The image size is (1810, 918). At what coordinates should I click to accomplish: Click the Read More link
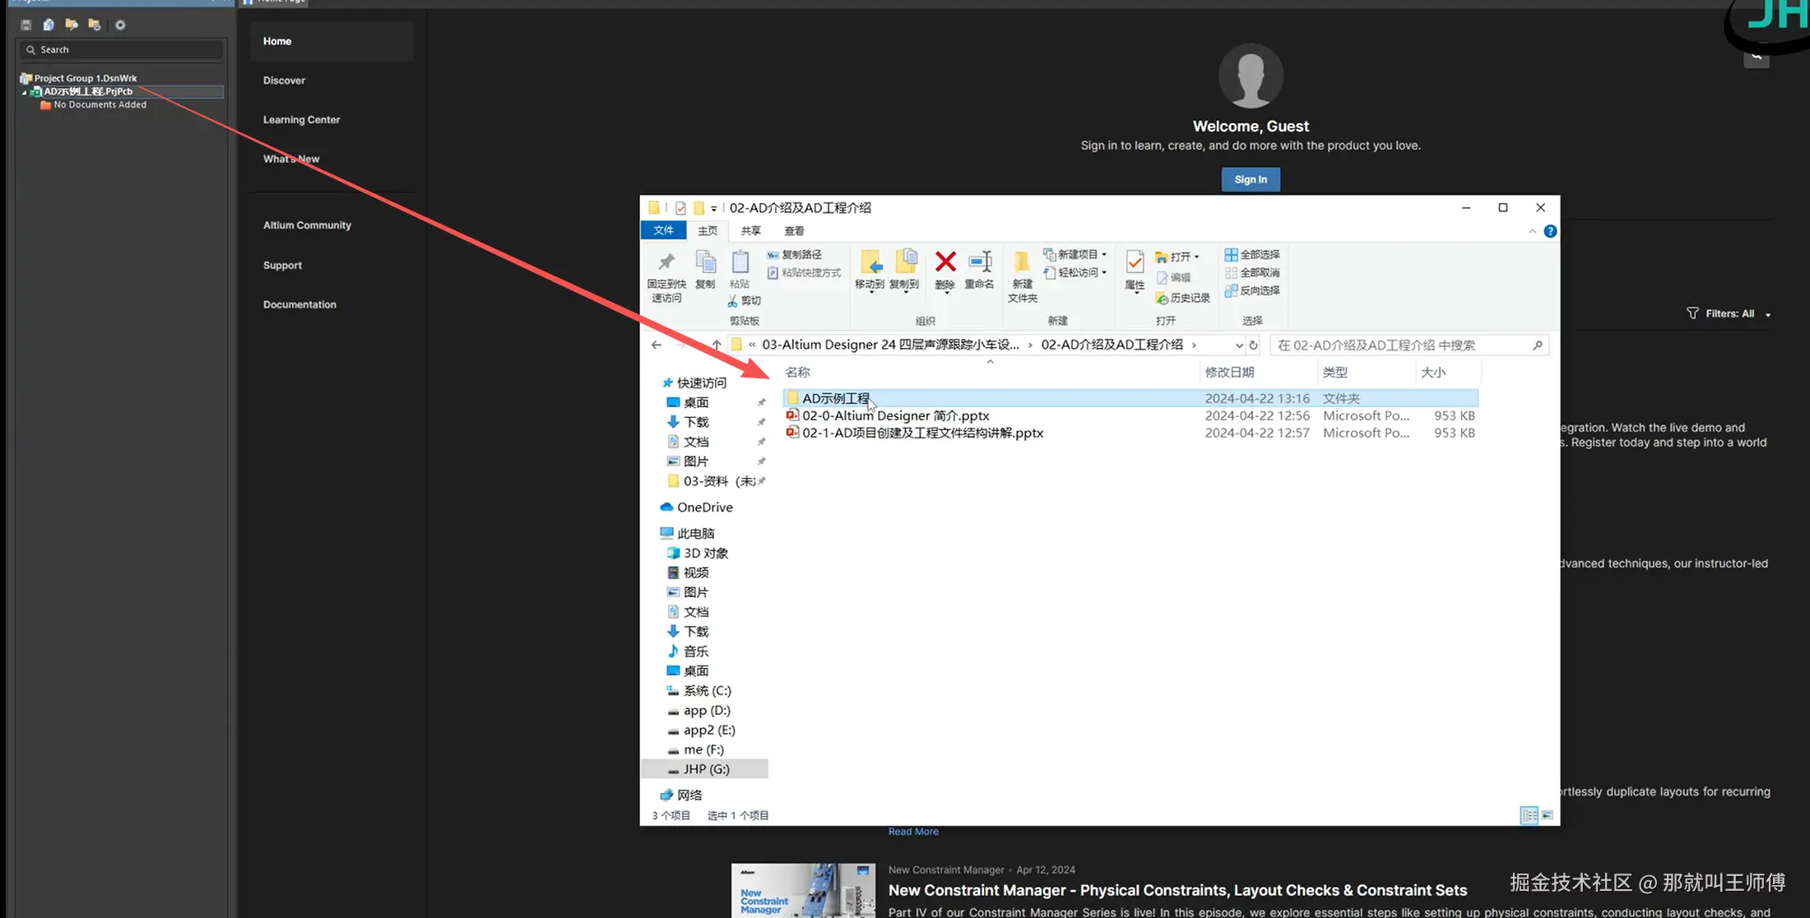click(x=913, y=832)
